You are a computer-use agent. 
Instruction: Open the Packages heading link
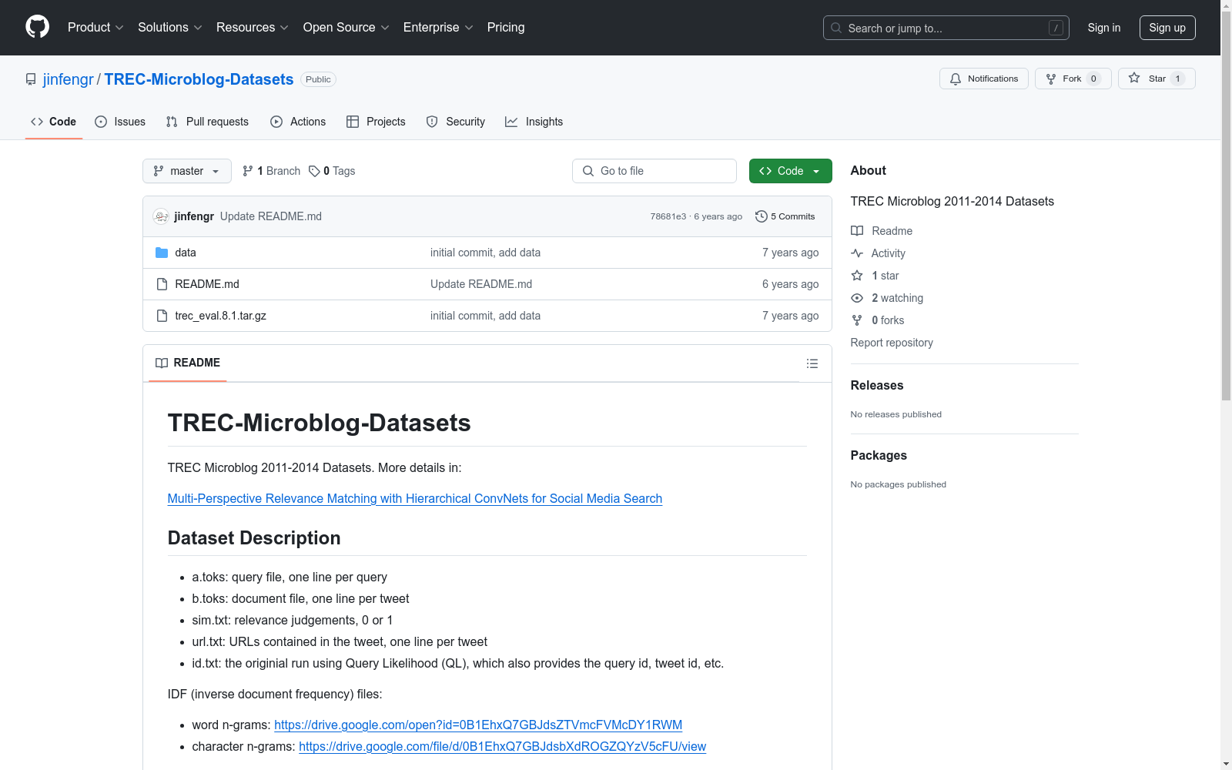879,455
